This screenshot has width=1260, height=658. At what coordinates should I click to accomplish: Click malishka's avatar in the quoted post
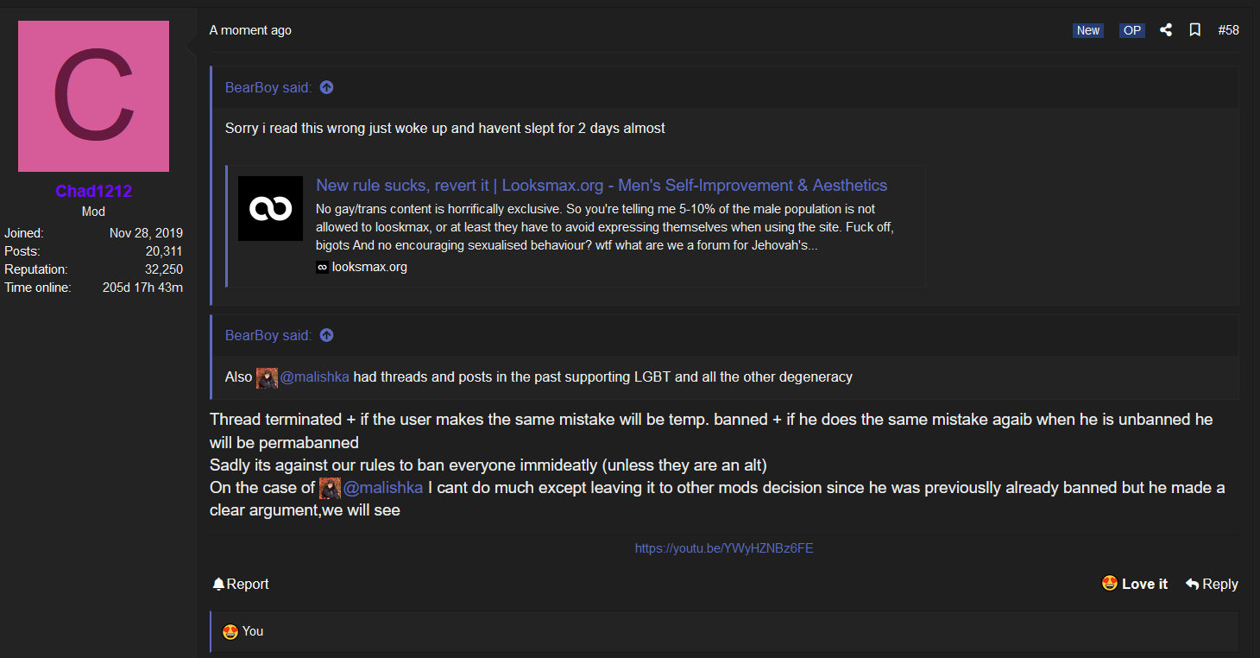pyautogui.click(x=267, y=377)
